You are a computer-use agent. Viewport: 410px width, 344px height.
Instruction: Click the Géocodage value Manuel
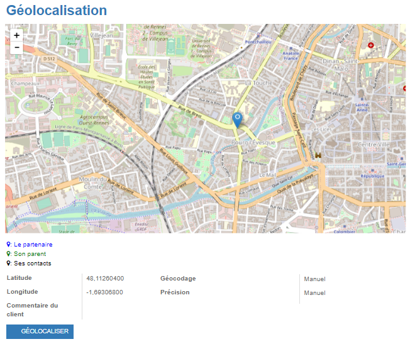(x=314, y=279)
